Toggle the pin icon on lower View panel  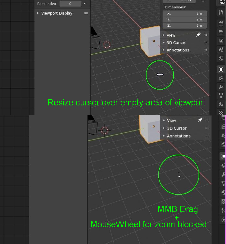pos(200,120)
